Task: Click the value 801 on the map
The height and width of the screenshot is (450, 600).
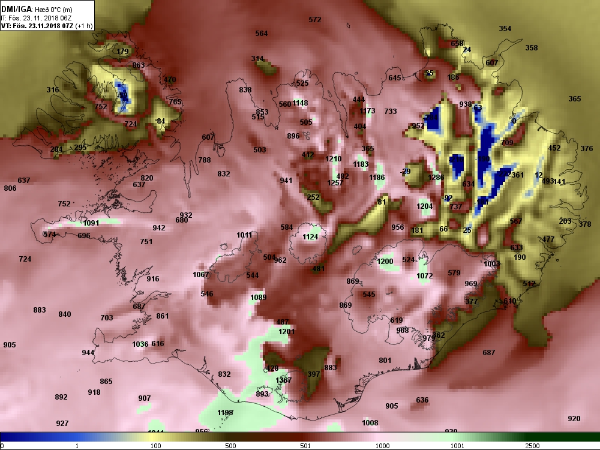Action: tap(385, 361)
